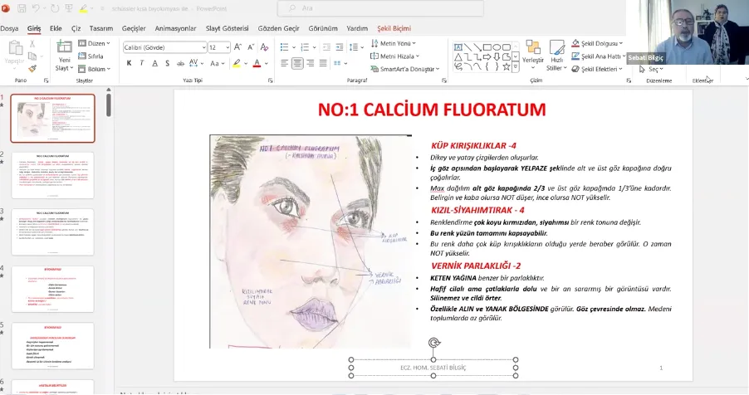Click the red font color swatch
Screen dimensions: 749x395
point(257,63)
